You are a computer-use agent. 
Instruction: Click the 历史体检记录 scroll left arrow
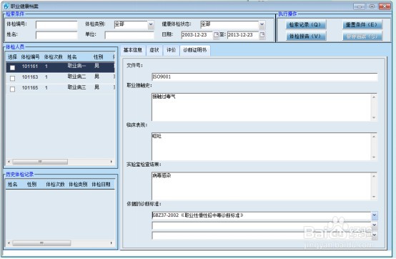tap(9, 243)
